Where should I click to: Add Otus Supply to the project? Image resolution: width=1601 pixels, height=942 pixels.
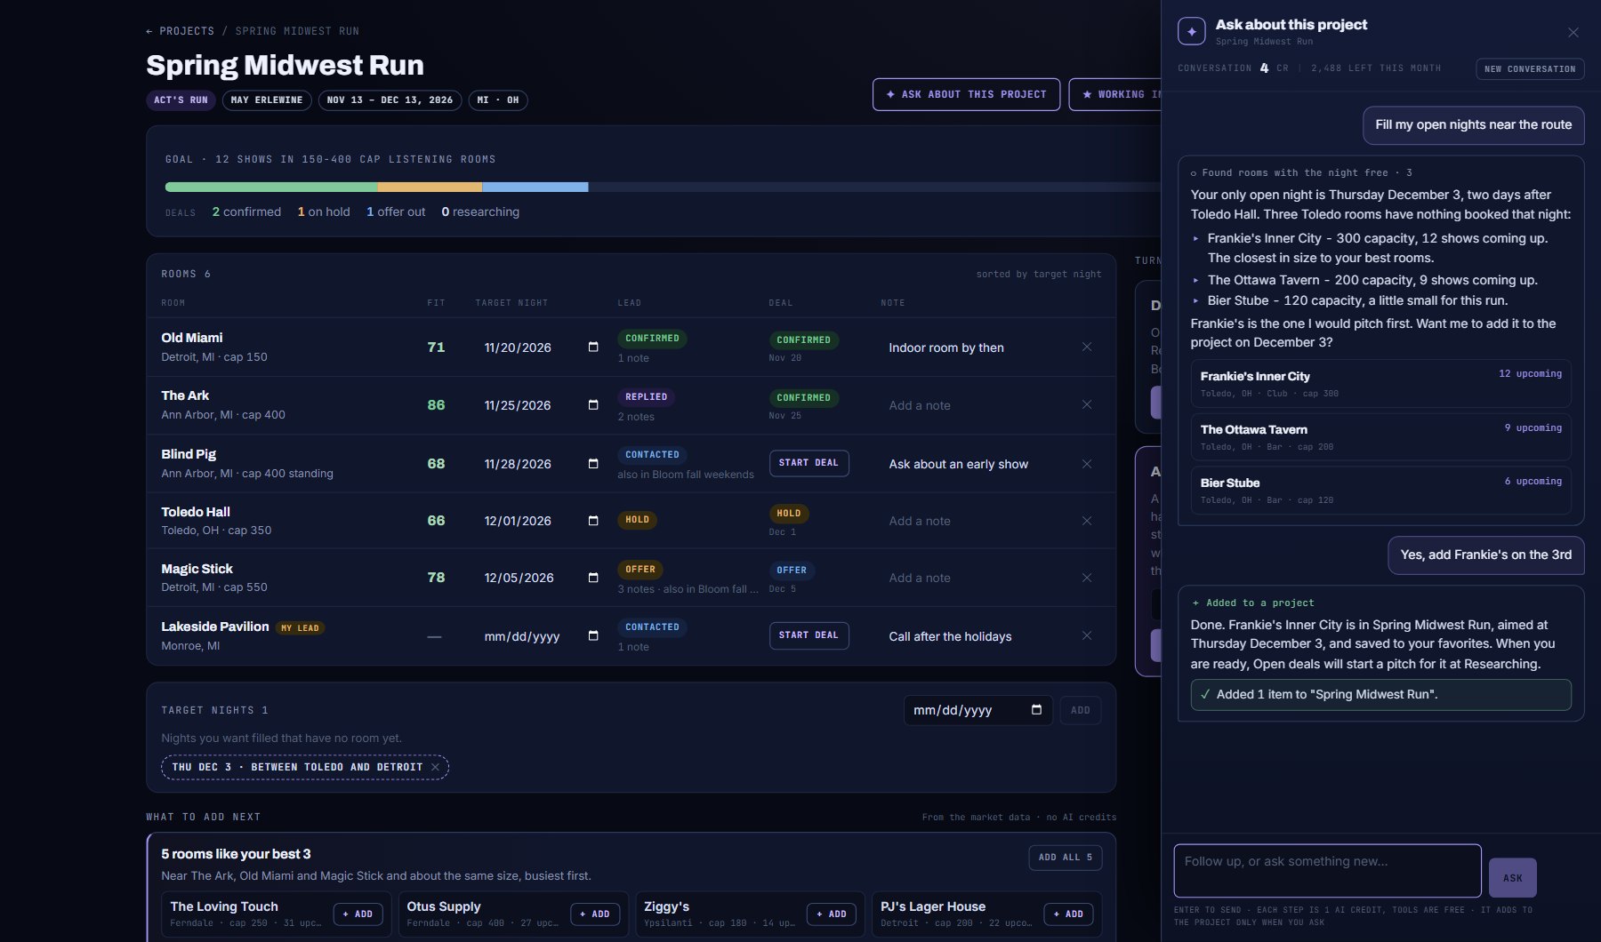pyautogui.click(x=595, y=914)
